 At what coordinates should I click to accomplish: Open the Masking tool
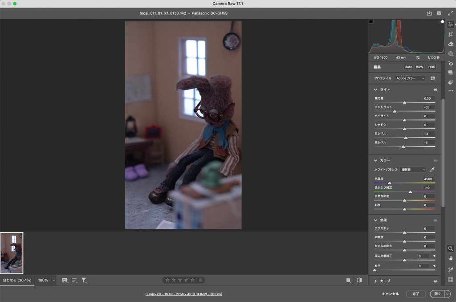click(x=451, y=53)
